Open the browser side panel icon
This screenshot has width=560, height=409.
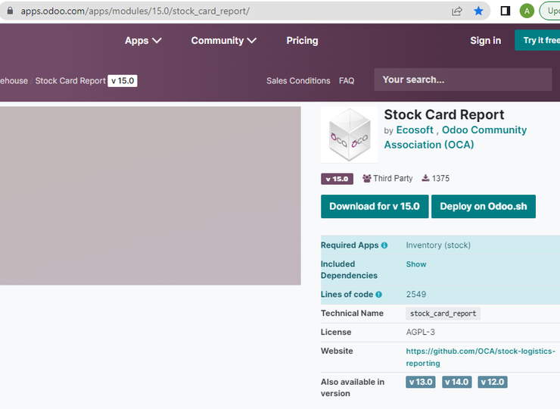[x=505, y=11]
